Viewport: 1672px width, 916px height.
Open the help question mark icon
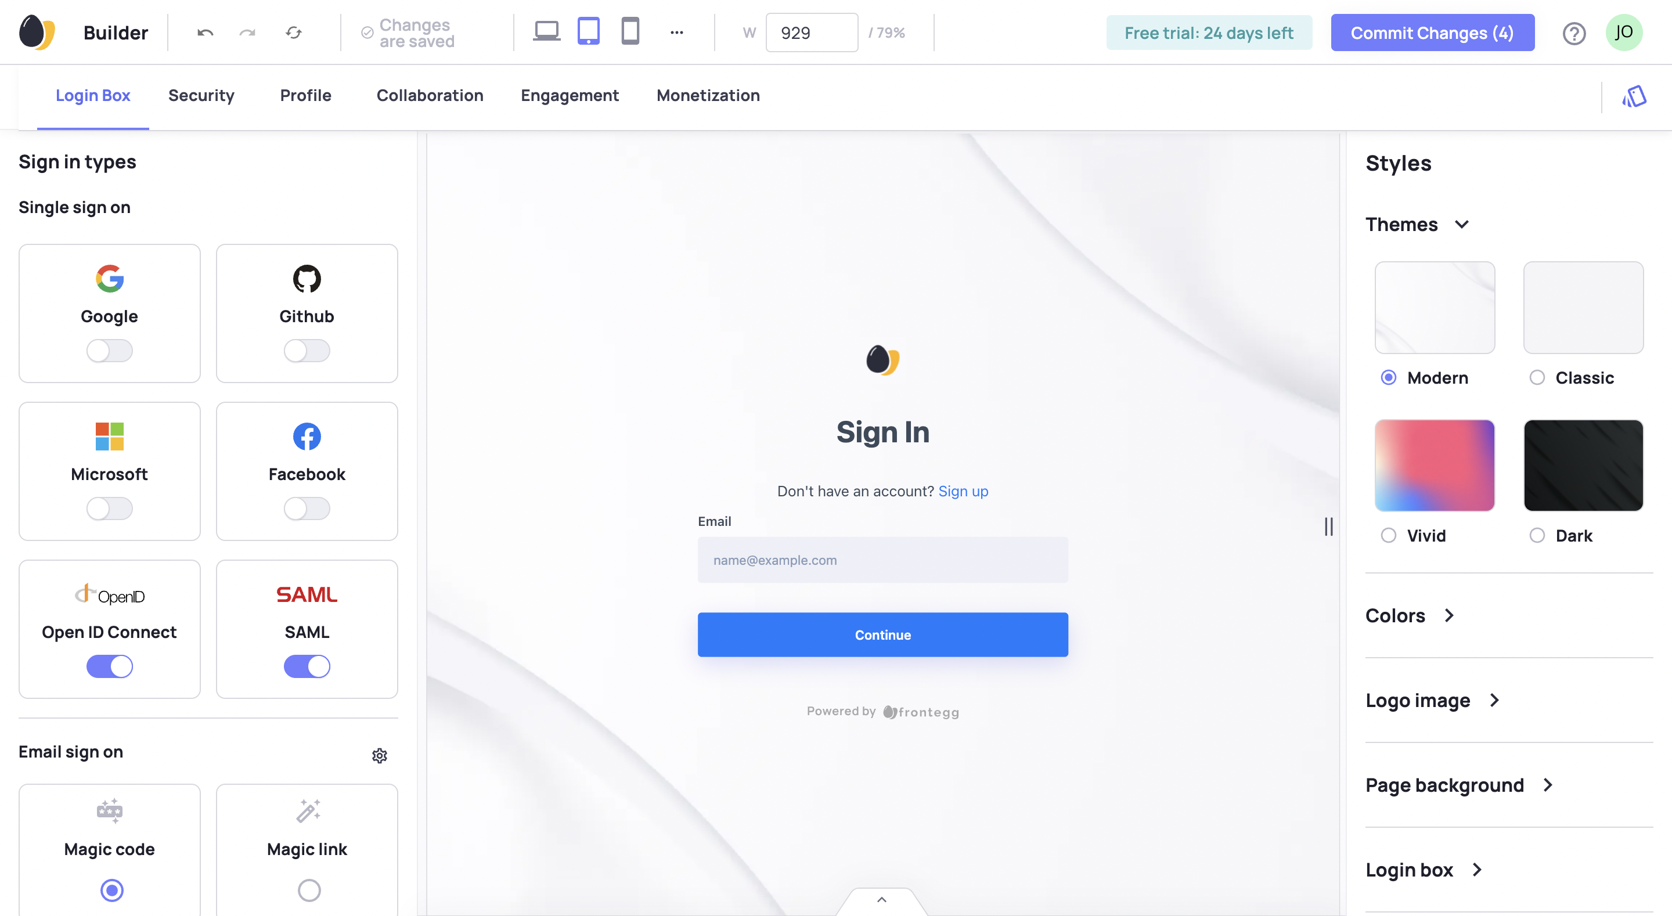(1573, 33)
